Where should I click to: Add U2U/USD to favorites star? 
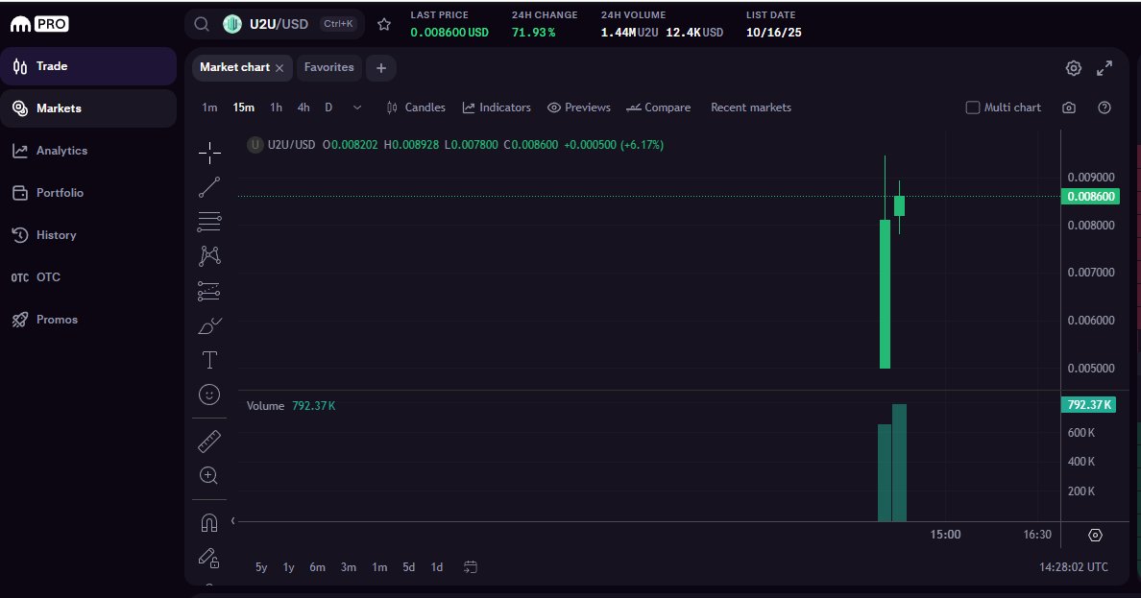[384, 24]
